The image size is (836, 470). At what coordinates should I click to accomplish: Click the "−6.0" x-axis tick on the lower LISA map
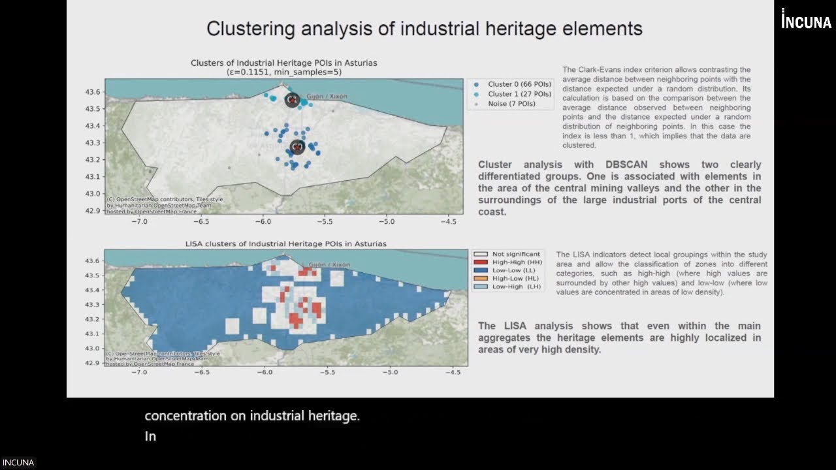tap(265, 373)
